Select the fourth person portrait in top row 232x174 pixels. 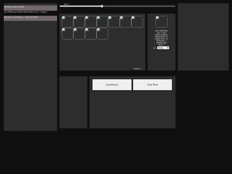(102, 21)
